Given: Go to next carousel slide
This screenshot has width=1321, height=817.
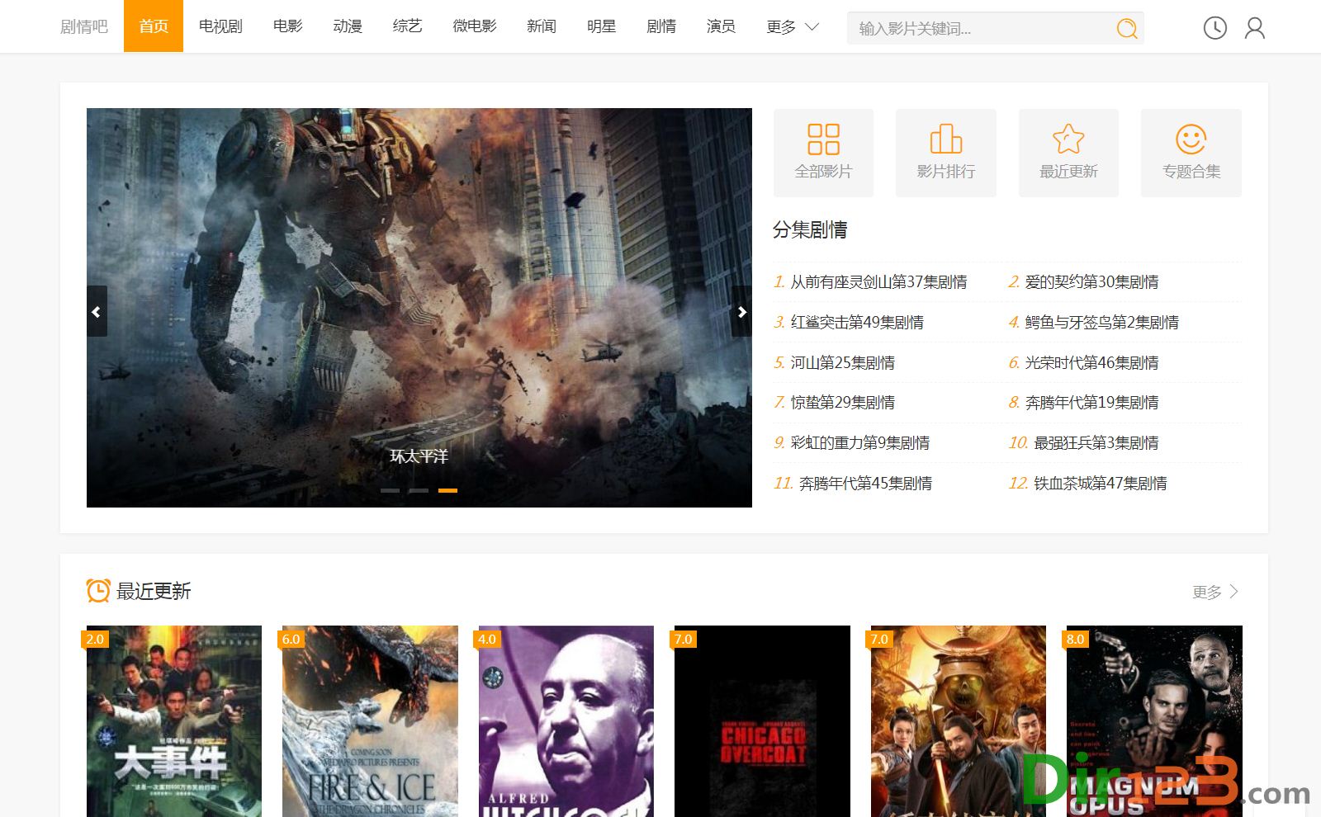Looking at the screenshot, I should 741,311.
